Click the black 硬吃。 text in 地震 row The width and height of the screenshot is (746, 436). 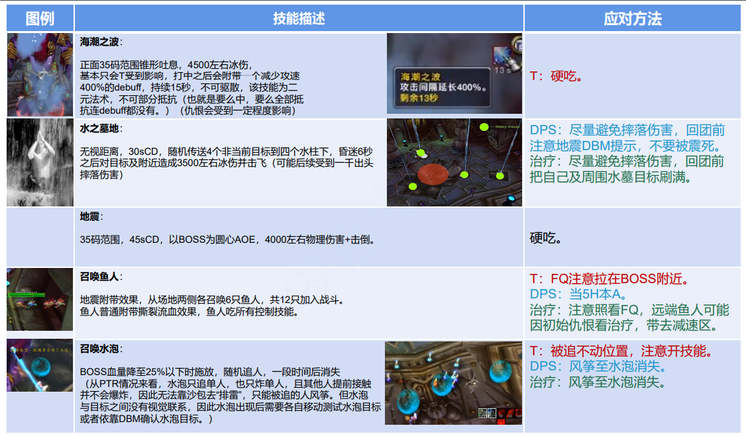click(547, 238)
